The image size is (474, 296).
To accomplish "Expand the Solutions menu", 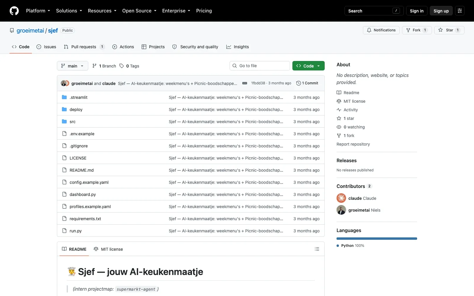I will (x=69, y=11).
